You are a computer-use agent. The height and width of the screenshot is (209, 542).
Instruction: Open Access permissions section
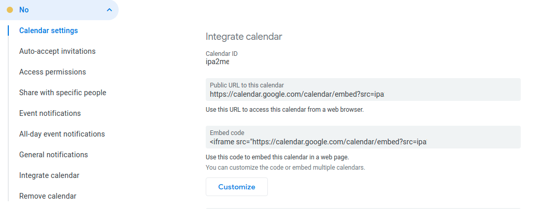tap(52, 72)
